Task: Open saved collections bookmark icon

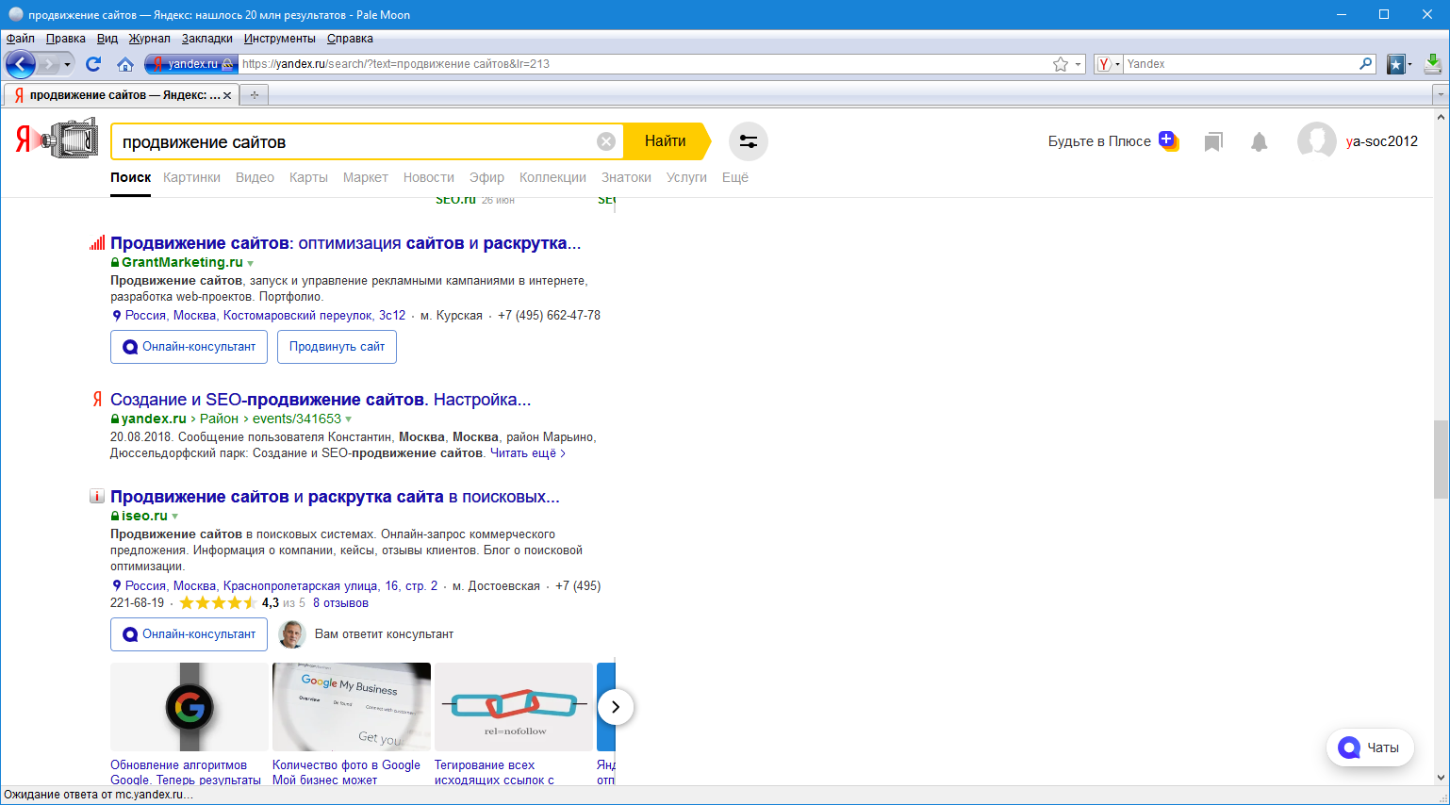Action: tap(1213, 141)
